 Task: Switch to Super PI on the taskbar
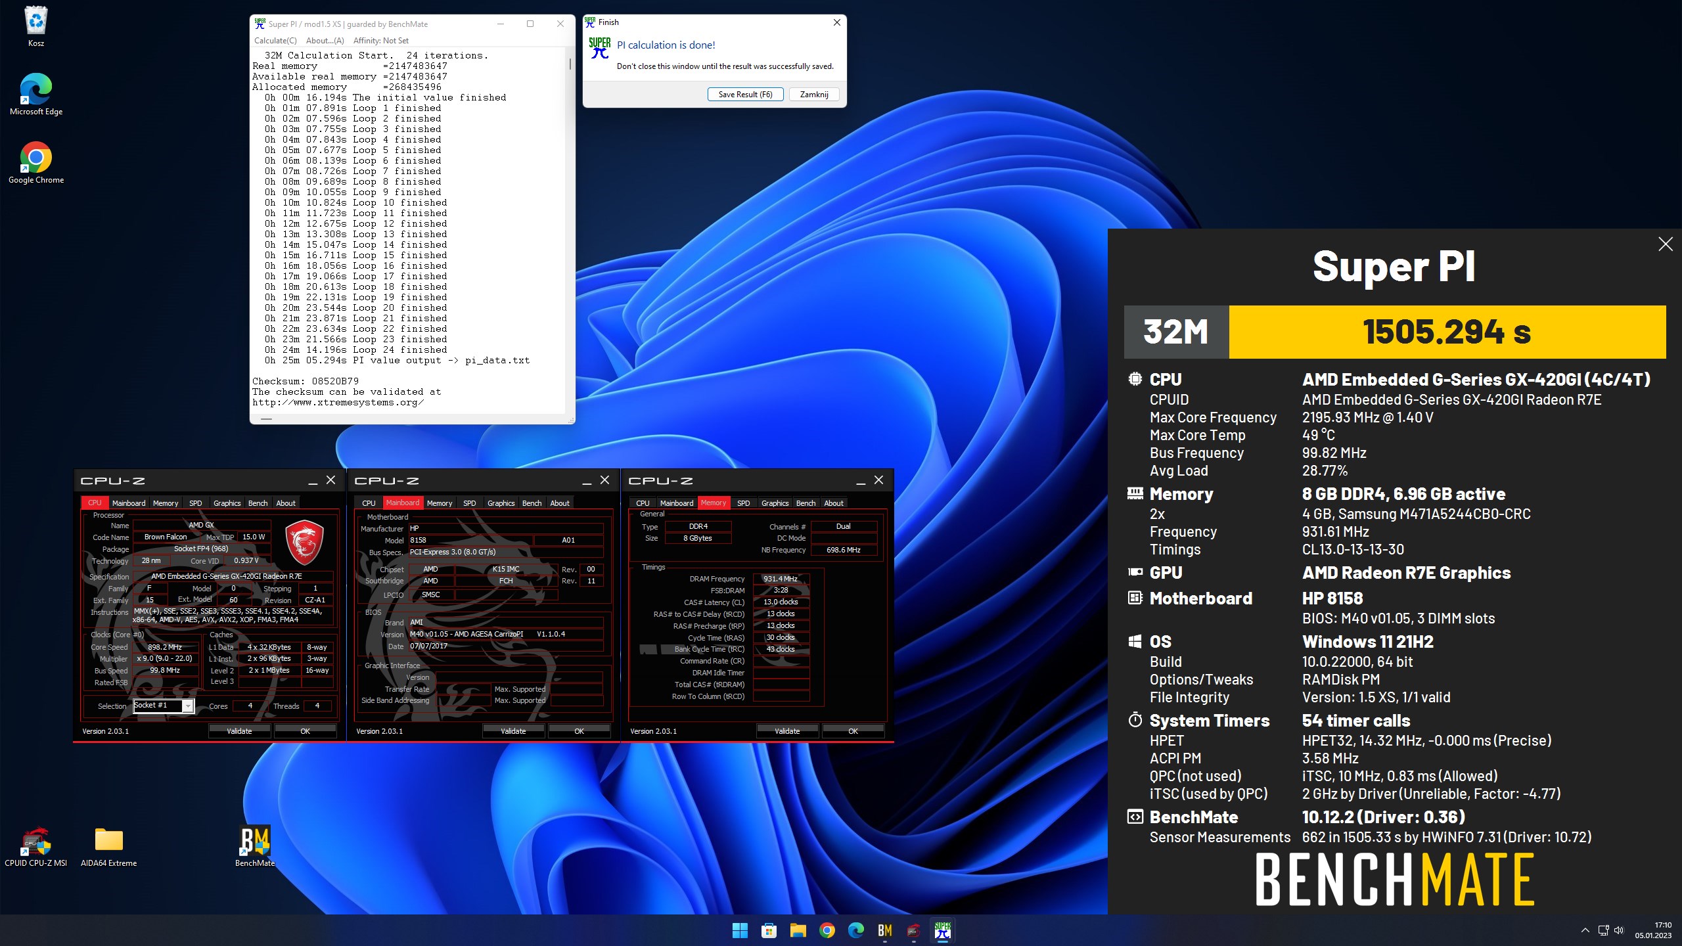point(942,930)
